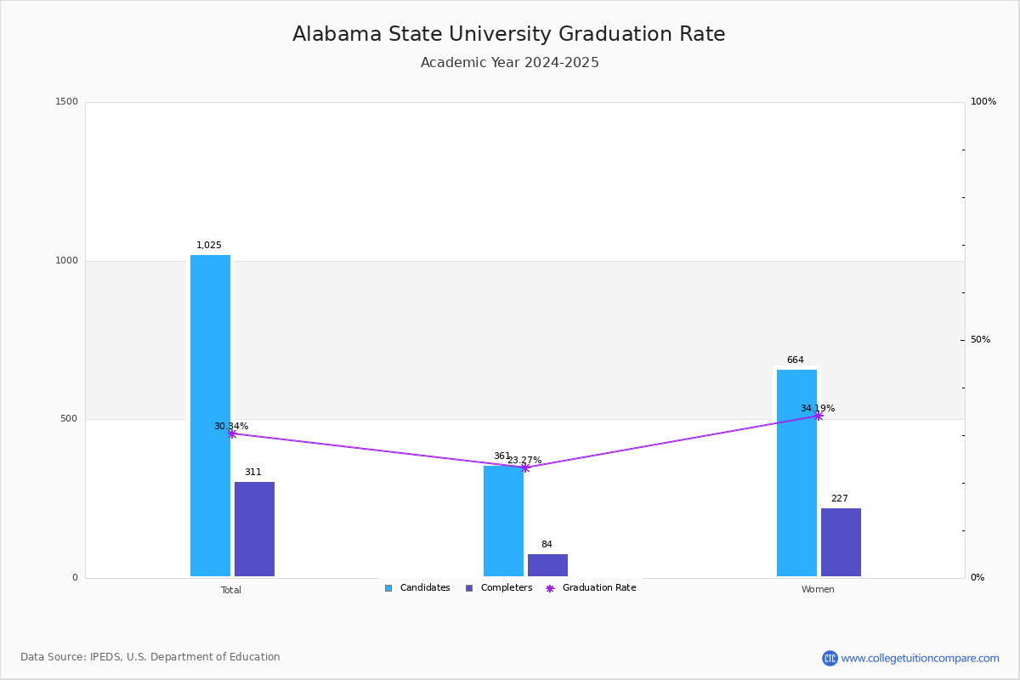Click the Graduation Rate legend star marker
The width and height of the screenshot is (1020, 680).
click(550, 588)
